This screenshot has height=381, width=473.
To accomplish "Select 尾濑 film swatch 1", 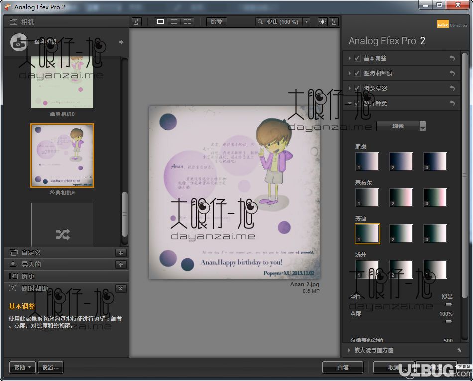I will click(367, 162).
